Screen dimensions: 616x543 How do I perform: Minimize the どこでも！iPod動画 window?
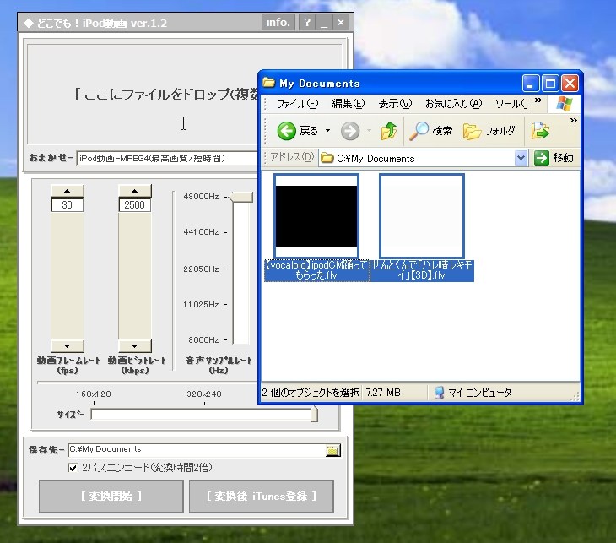click(x=324, y=23)
